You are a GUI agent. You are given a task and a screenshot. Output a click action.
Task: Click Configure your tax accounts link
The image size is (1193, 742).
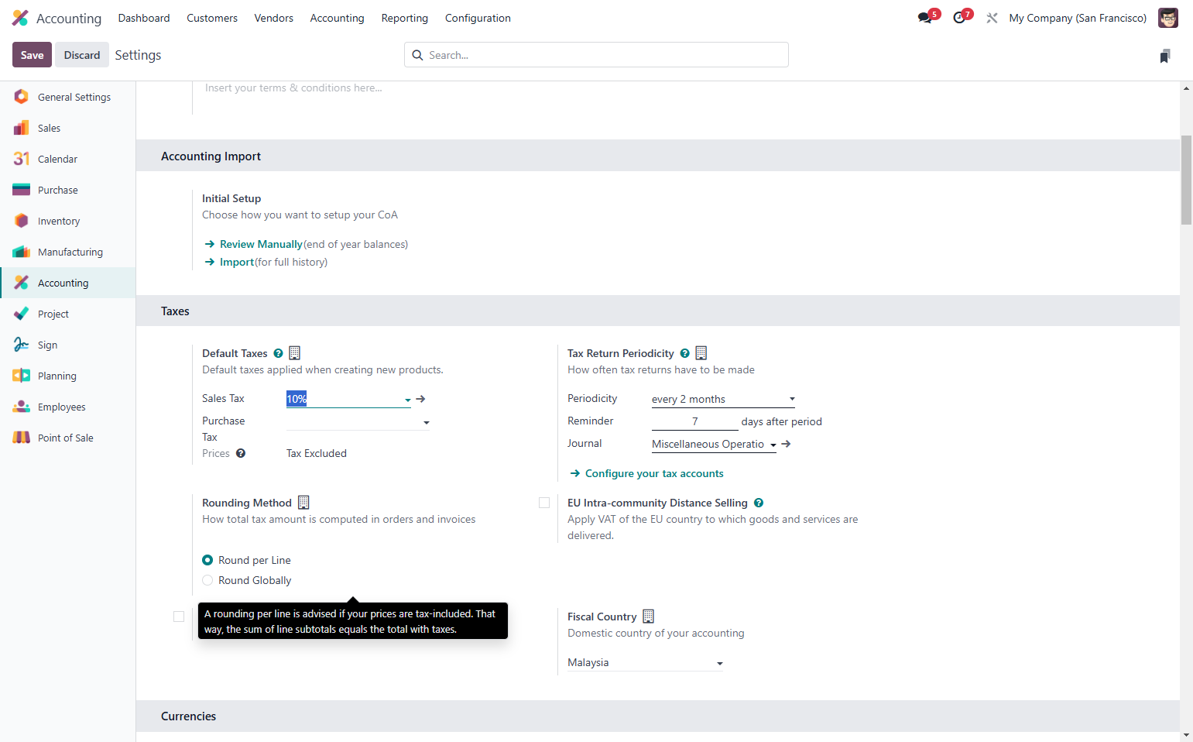tap(654, 473)
